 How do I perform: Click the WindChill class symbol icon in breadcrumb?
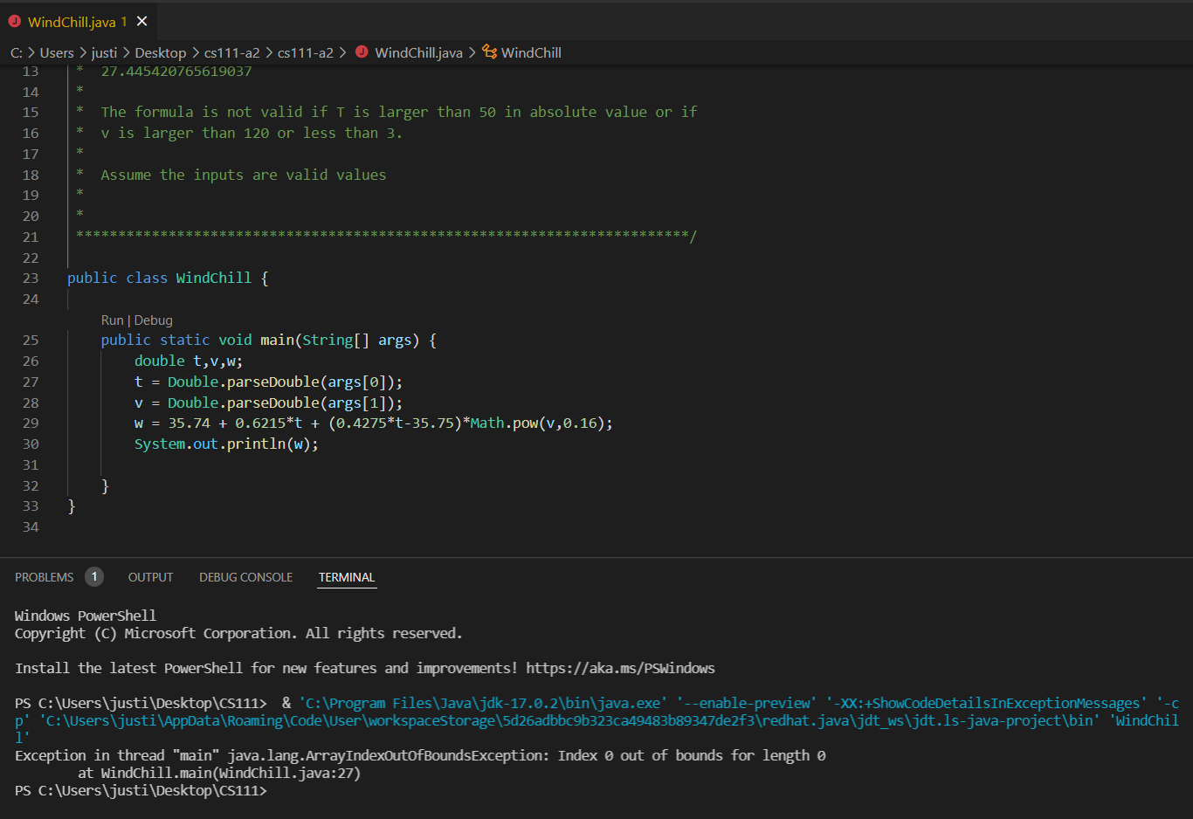click(x=489, y=52)
